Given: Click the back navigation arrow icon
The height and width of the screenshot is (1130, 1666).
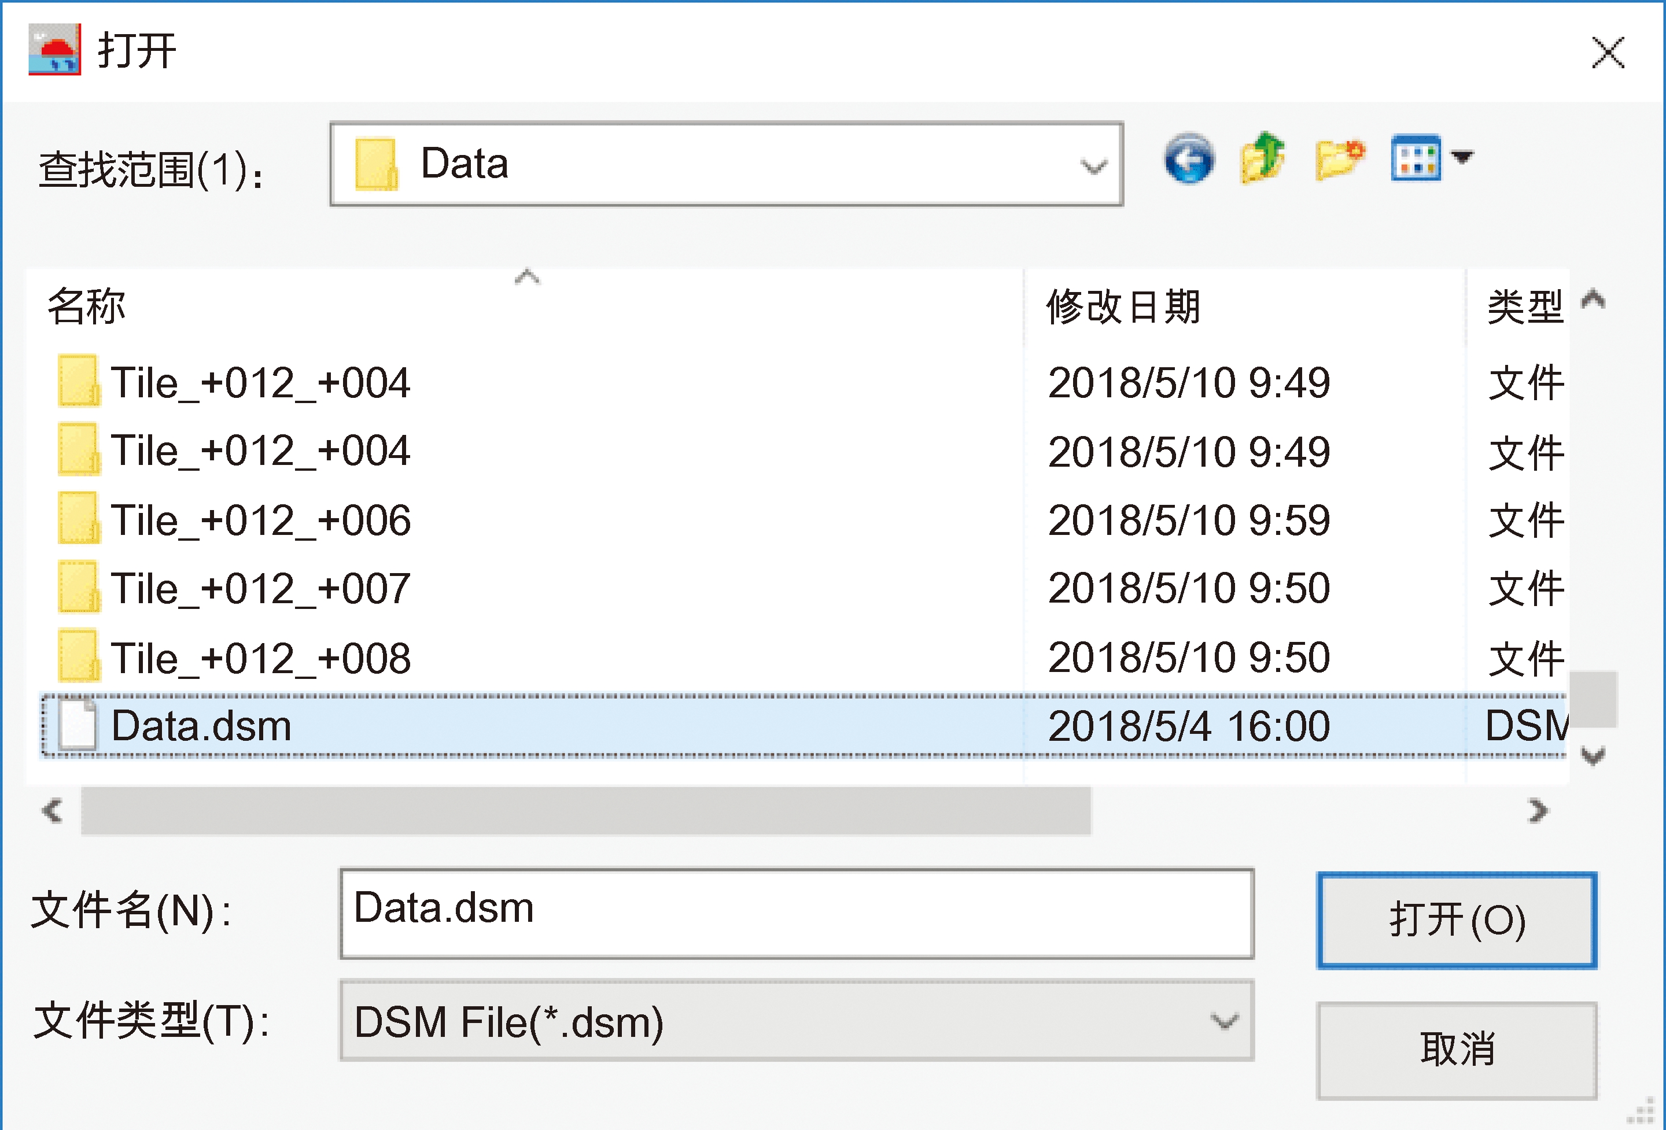Looking at the screenshot, I should pos(1189,159).
